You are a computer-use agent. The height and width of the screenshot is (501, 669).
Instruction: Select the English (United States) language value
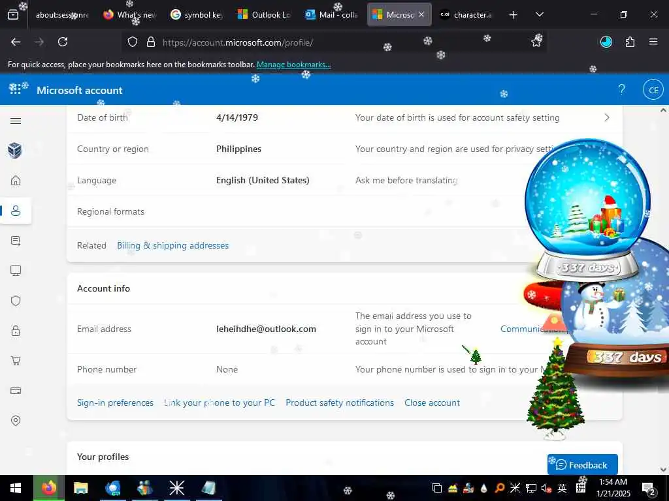[x=263, y=181]
